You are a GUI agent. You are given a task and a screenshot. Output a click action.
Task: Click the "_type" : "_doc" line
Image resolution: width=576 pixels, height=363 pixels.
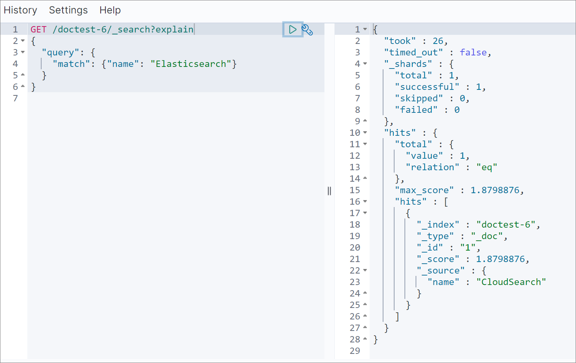[x=462, y=236]
